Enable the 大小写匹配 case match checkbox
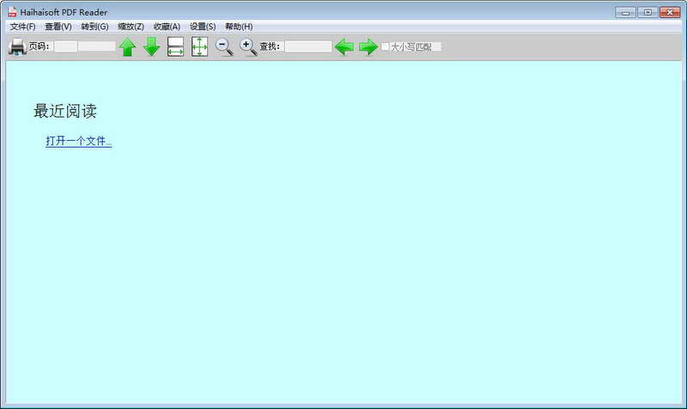Image resolution: width=687 pixels, height=409 pixels. point(386,46)
